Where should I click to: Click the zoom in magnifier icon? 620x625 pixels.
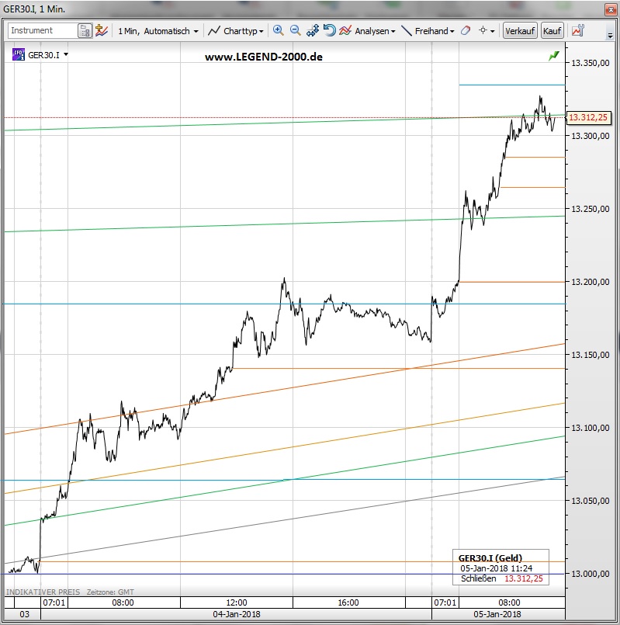point(278,31)
